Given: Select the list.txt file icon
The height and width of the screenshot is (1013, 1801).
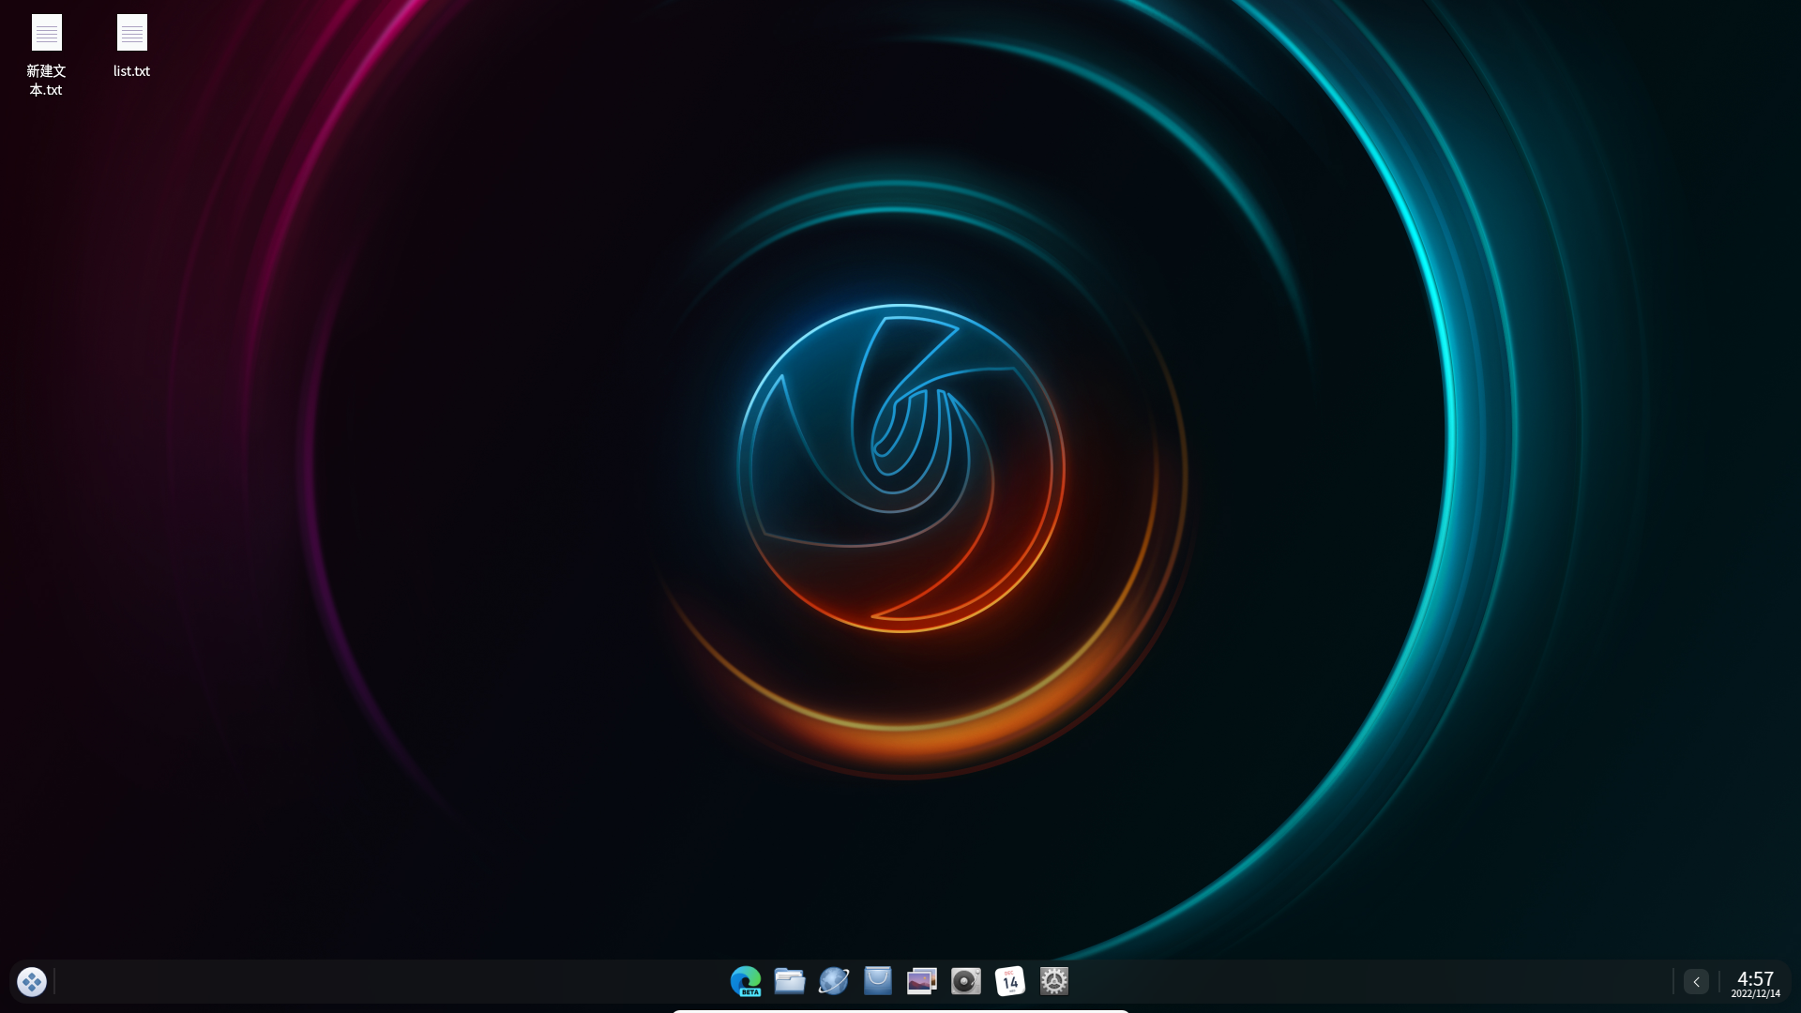Looking at the screenshot, I should point(131,33).
